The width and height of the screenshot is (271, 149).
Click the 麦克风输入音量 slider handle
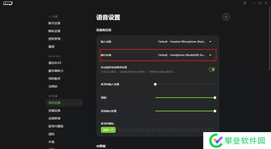[x=155, y=84]
